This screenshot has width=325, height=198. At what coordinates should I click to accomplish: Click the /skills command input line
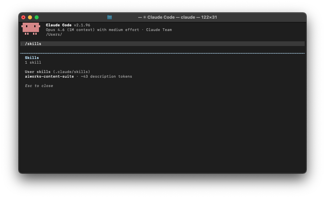[x=34, y=43]
